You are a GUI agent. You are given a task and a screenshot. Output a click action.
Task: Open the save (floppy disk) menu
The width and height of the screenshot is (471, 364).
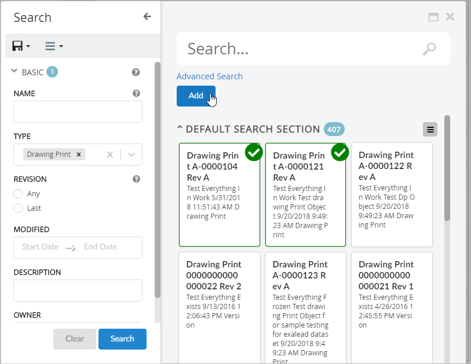coord(20,46)
